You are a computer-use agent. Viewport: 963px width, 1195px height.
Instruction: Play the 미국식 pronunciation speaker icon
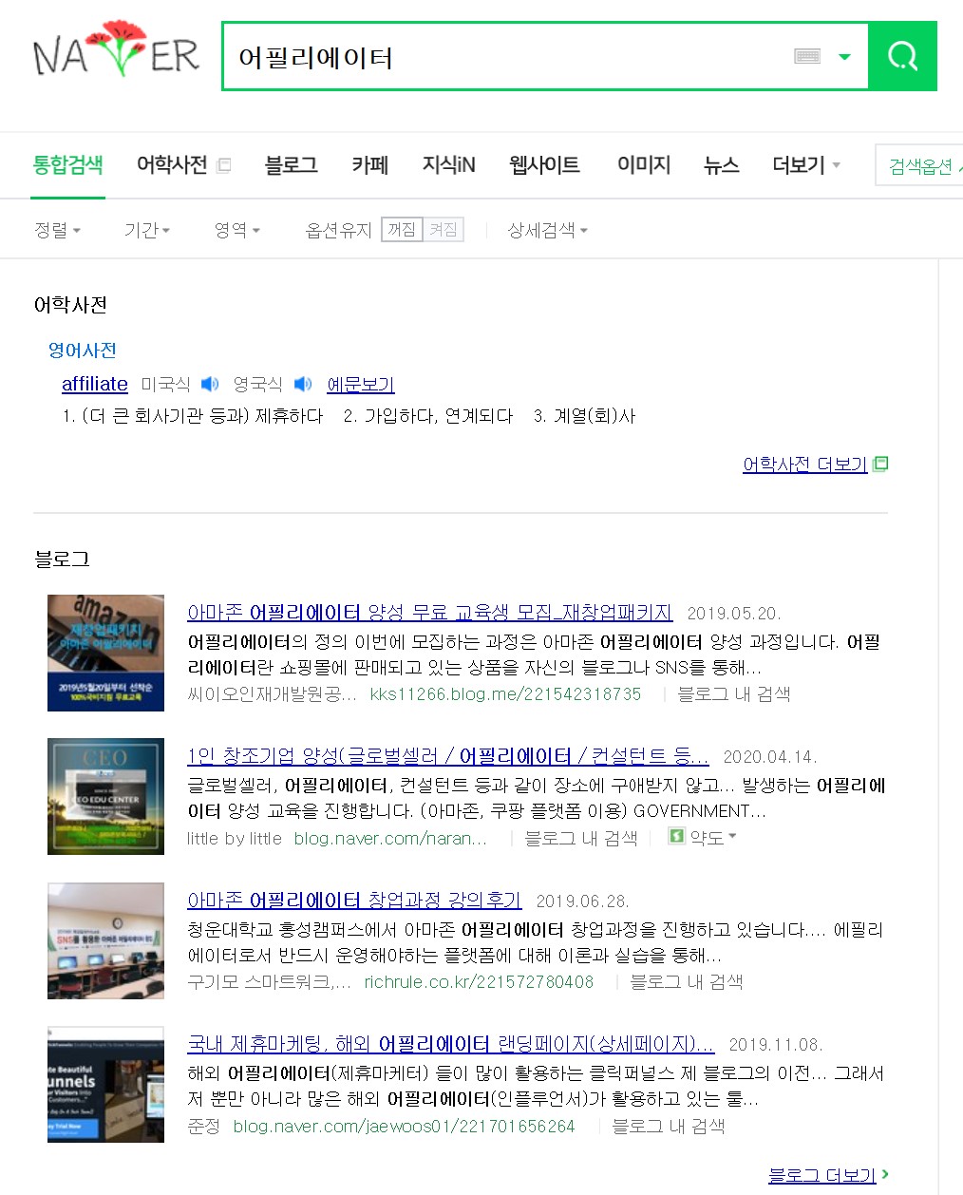click(x=210, y=384)
